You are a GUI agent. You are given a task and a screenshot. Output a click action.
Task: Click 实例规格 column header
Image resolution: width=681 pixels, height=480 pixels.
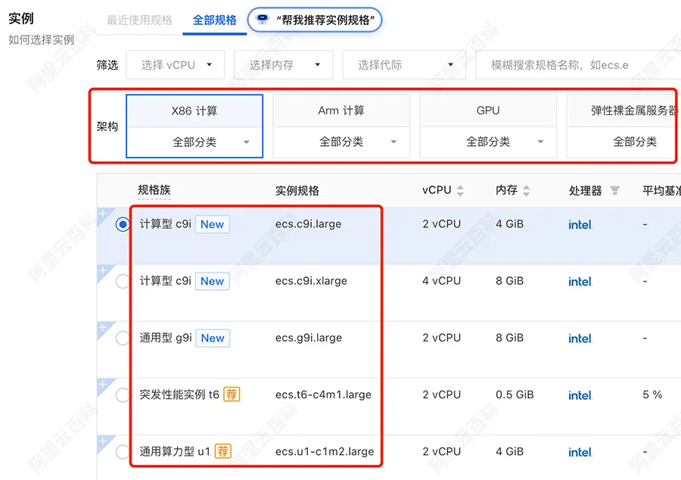tap(297, 190)
